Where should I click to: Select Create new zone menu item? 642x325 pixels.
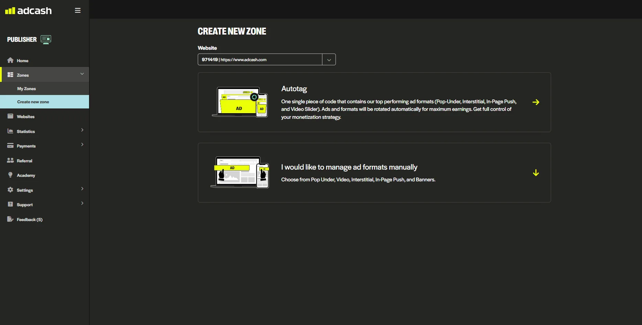(33, 102)
